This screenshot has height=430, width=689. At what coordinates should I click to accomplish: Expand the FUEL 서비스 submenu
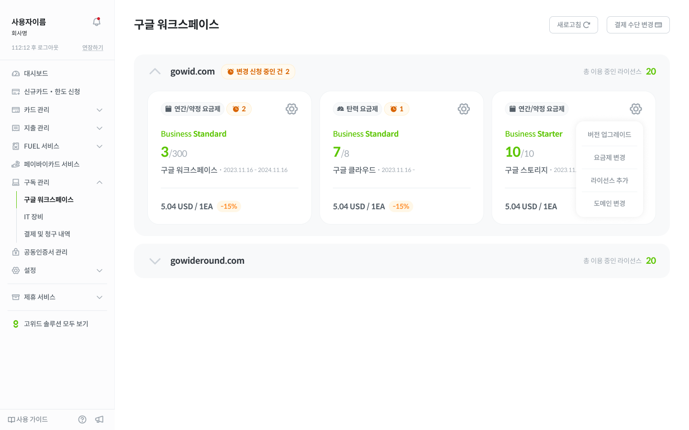pos(100,146)
